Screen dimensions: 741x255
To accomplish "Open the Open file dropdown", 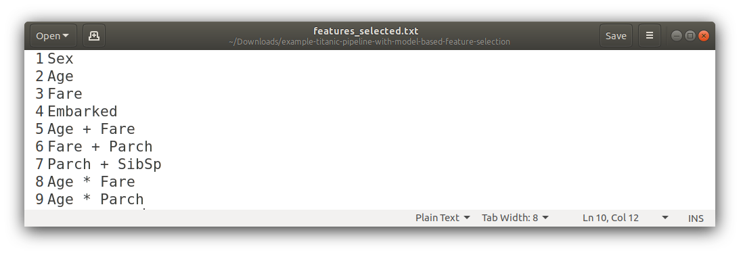I will point(53,35).
